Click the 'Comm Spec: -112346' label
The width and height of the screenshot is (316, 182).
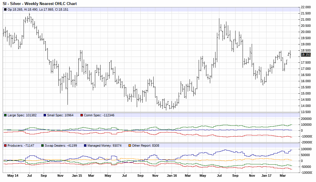pos(99,115)
